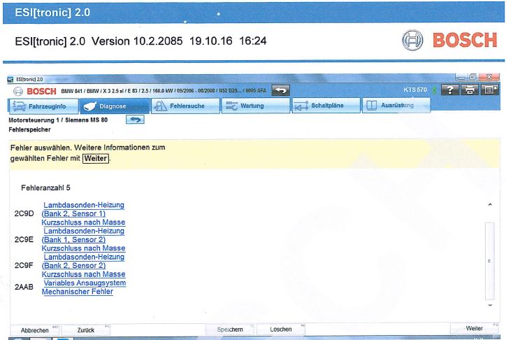506x340 pixels.
Task: Click Variables Ansaugsystem fault link
Action: coord(85,283)
